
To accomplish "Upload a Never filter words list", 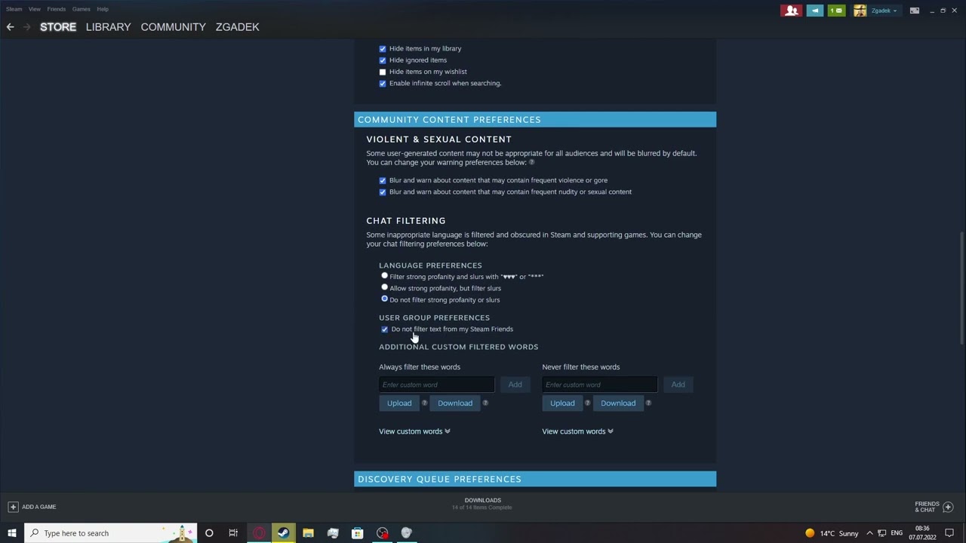I will [x=562, y=403].
